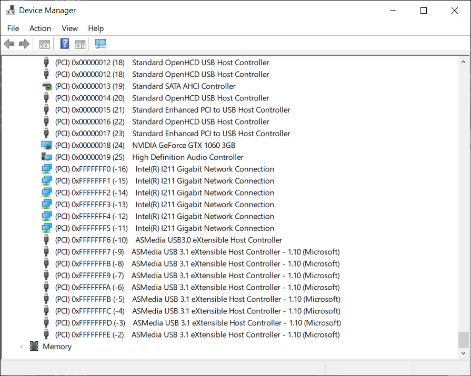The width and height of the screenshot is (471, 376).
Task: Click the Help icon in the toolbar
Action: tap(64, 44)
